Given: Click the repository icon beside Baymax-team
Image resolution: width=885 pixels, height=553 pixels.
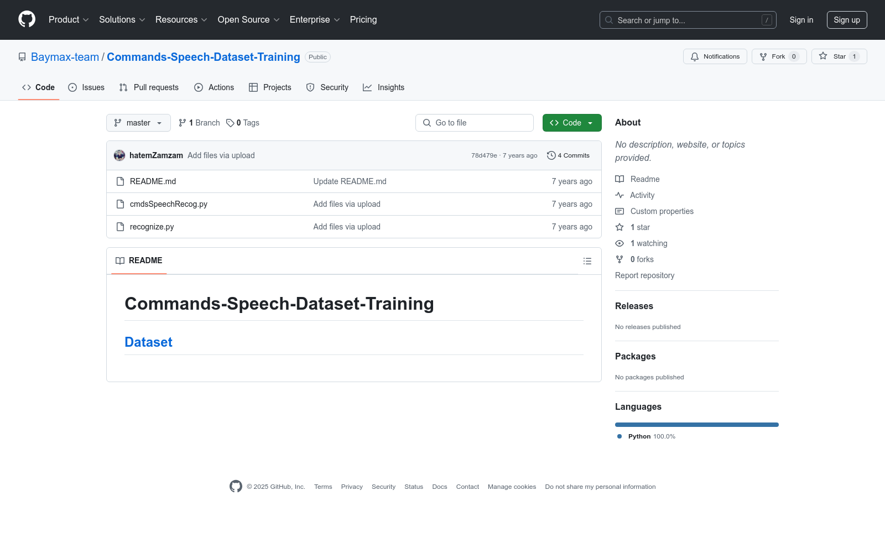Looking at the screenshot, I should [22, 57].
